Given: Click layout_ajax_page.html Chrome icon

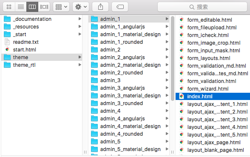Looking at the screenshot, I should click(182, 142).
